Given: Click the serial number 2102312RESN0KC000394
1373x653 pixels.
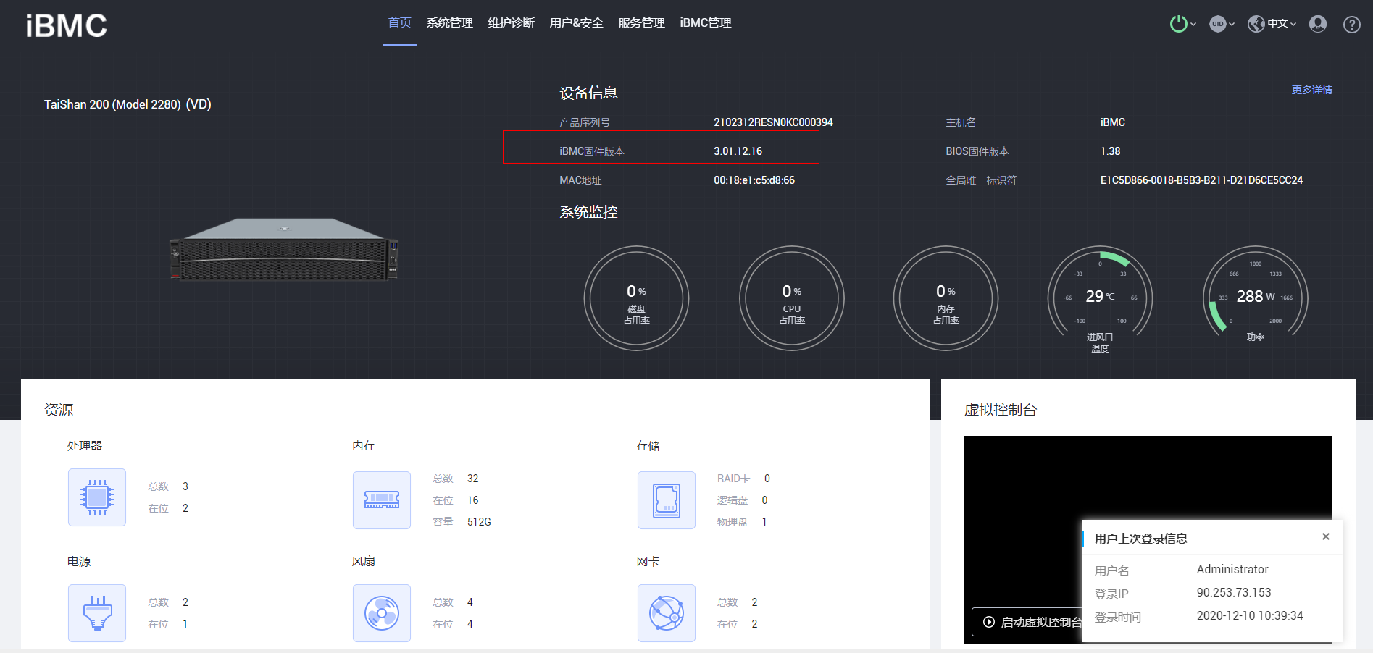Looking at the screenshot, I should (x=773, y=122).
